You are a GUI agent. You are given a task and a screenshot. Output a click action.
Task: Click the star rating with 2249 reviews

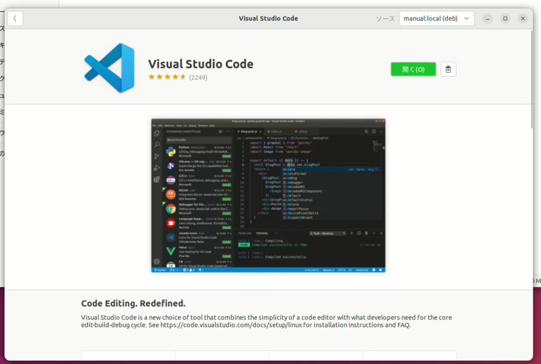click(178, 77)
